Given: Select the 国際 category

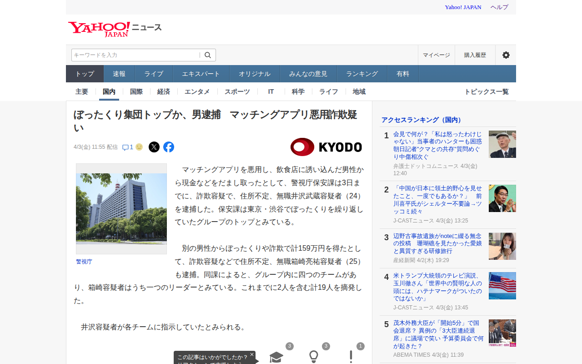Looking at the screenshot, I should [136, 91].
